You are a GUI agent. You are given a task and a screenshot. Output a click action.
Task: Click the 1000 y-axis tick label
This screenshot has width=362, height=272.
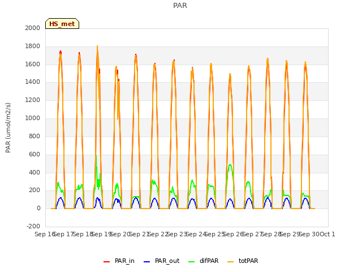pos(33,118)
